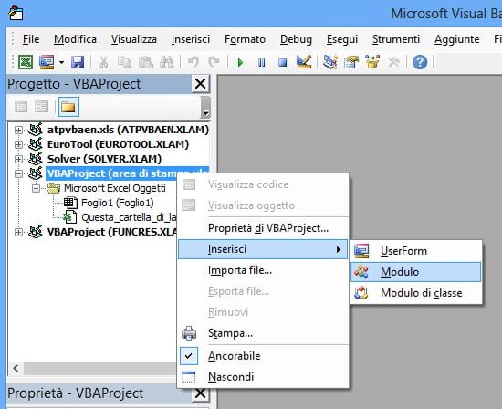The width and height of the screenshot is (502, 409).
Task: Run the macro with green play icon
Action: (240, 62)
